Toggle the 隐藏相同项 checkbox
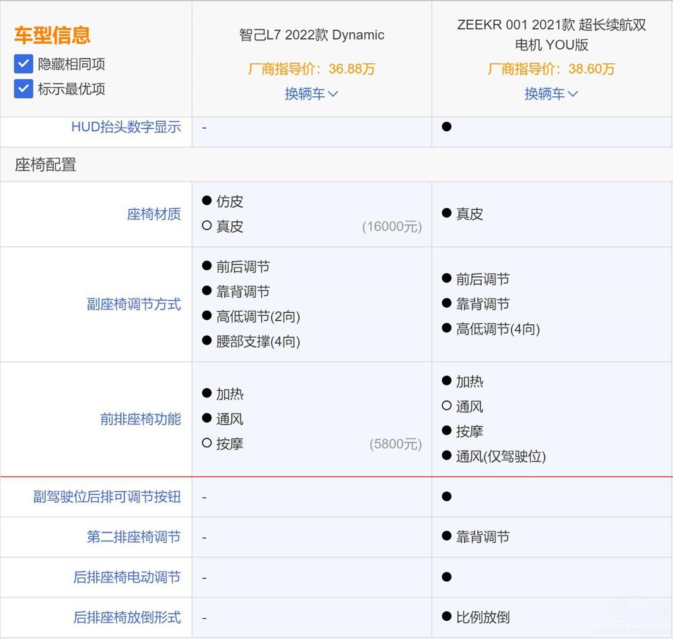The image size is (673, 639). [24, 65]
